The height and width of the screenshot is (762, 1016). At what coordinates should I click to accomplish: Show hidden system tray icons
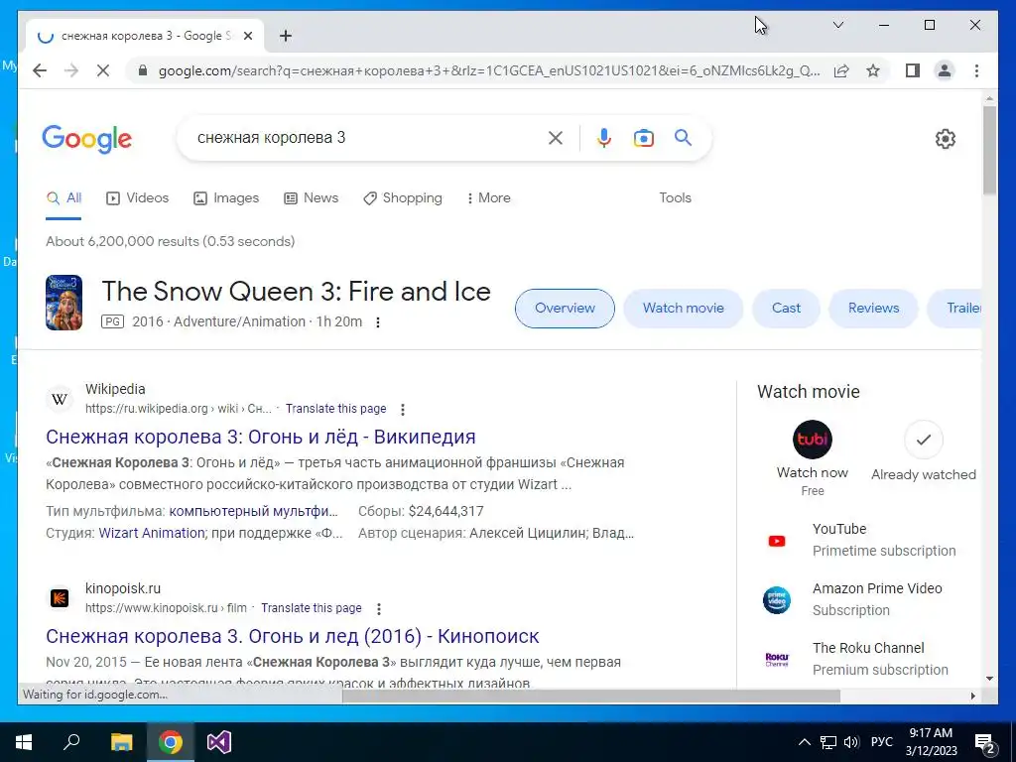804,742
